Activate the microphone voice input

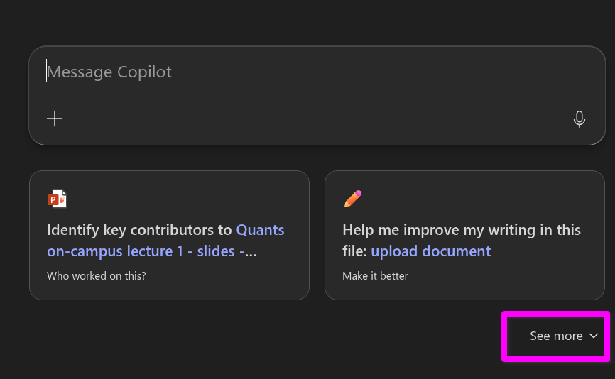coord(579,119)
